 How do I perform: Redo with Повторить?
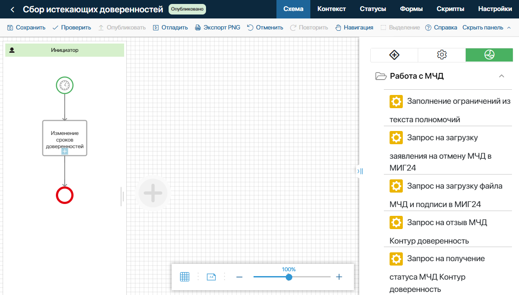309,28
